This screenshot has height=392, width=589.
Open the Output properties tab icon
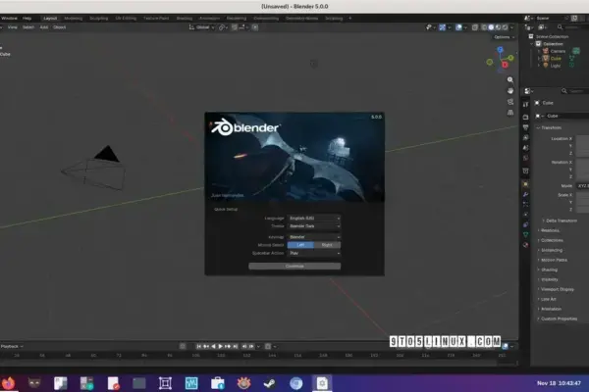[525, 127]
